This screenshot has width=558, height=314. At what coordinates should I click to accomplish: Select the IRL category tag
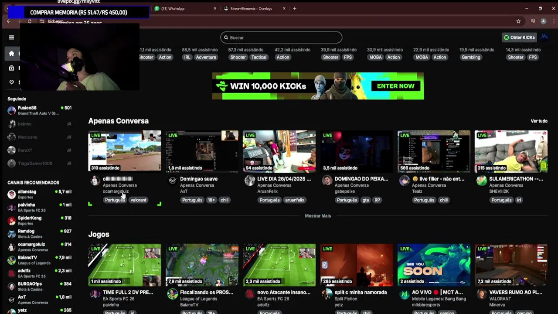click(x=187, y=57)
